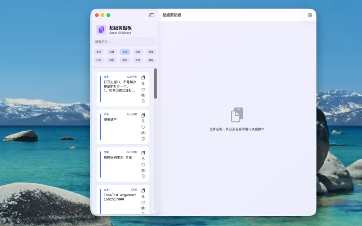Click the empty-state clipboard icon in detail pane
This screenshot has width=362, height=226.
click(237, 115)
